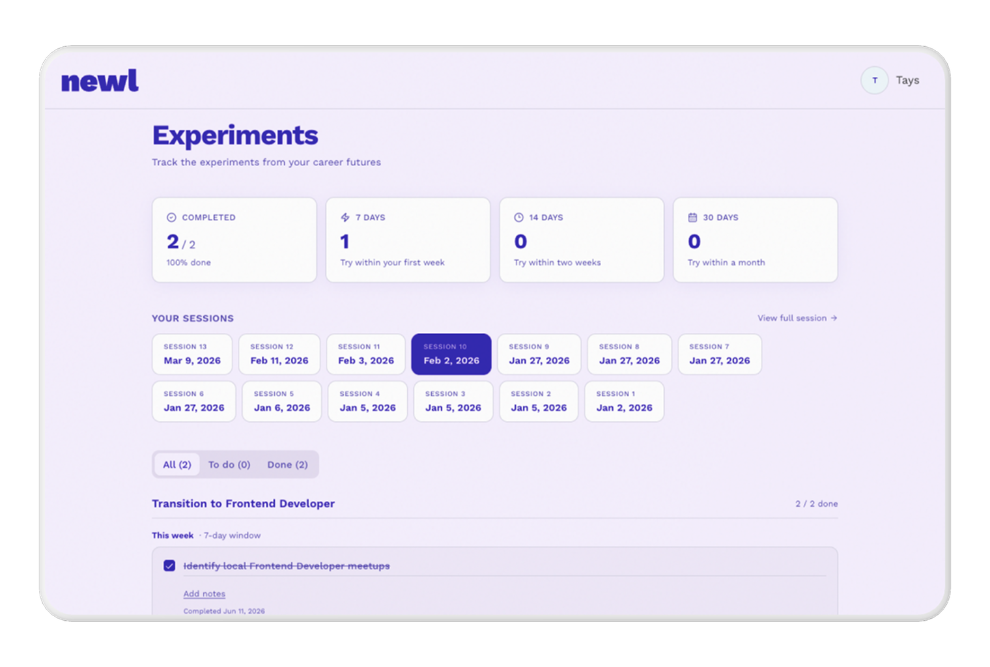990x667 pixels.
Task: Click the Add notes link
Action: (204, 593)
